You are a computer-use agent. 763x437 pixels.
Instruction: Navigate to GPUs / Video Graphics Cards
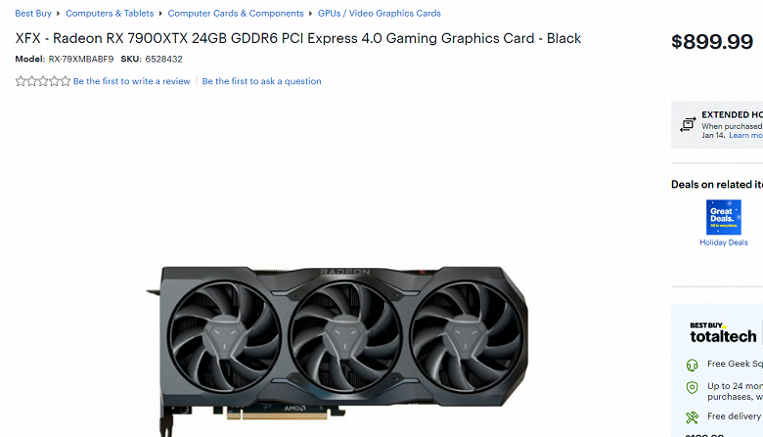[380, 13]
